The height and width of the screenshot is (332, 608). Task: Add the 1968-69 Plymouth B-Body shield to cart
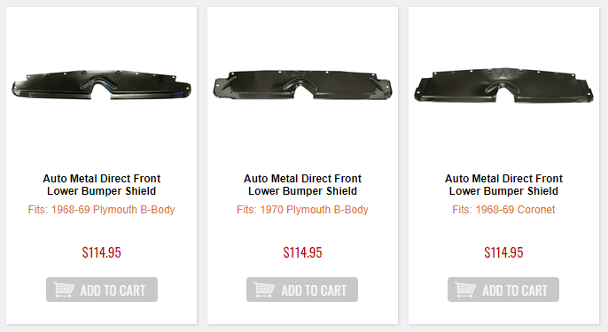102,290
